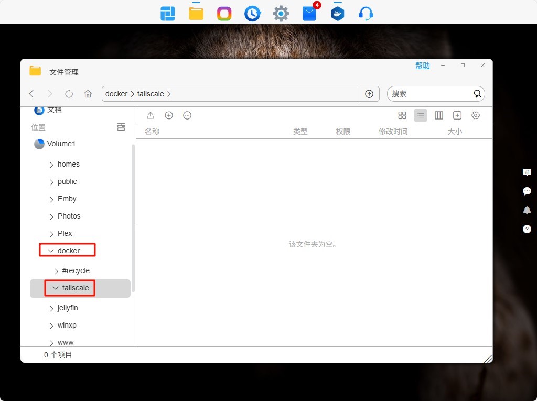Click the sidebar vertical scrollbar
Image resolution: width=537 pixels, height=401 pixels.
pos(133,218)
